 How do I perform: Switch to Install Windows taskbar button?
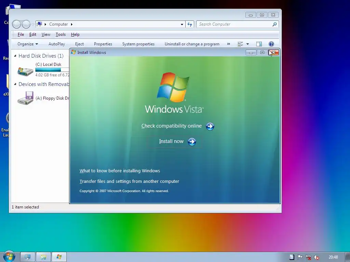tap(59, 257)
